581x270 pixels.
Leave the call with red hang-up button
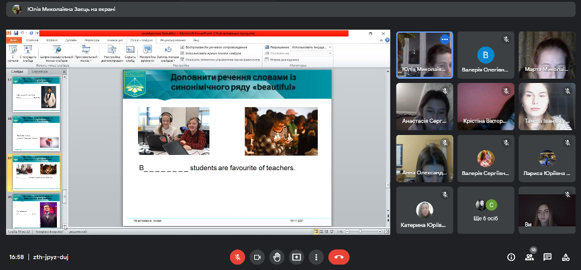point(339,257)
